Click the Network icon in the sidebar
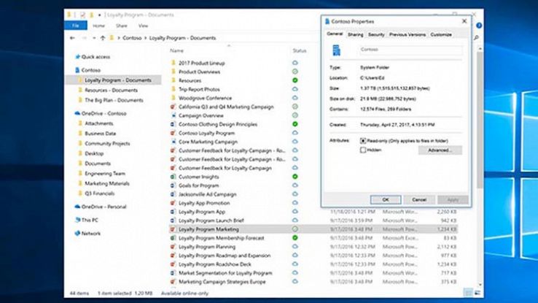The height and width of the screenshot is (303, 538). 77,233
